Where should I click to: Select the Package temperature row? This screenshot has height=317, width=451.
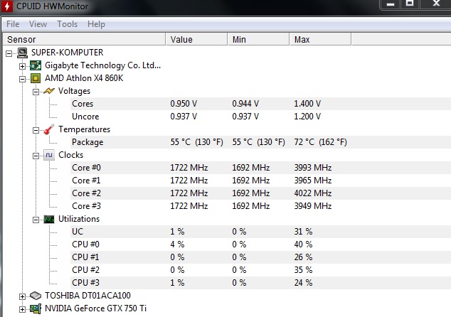click(260, 142)
